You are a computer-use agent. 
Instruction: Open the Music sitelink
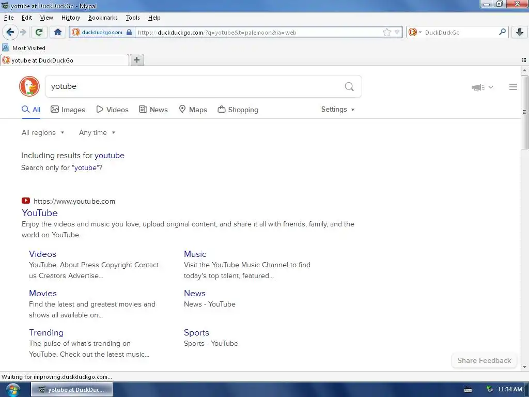[195, 254]
